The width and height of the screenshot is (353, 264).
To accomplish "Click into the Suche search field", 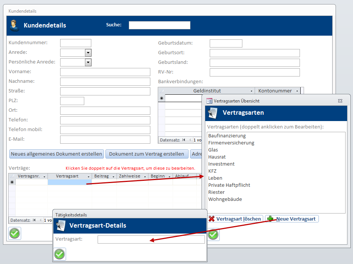I will click(x=159, y=25).
